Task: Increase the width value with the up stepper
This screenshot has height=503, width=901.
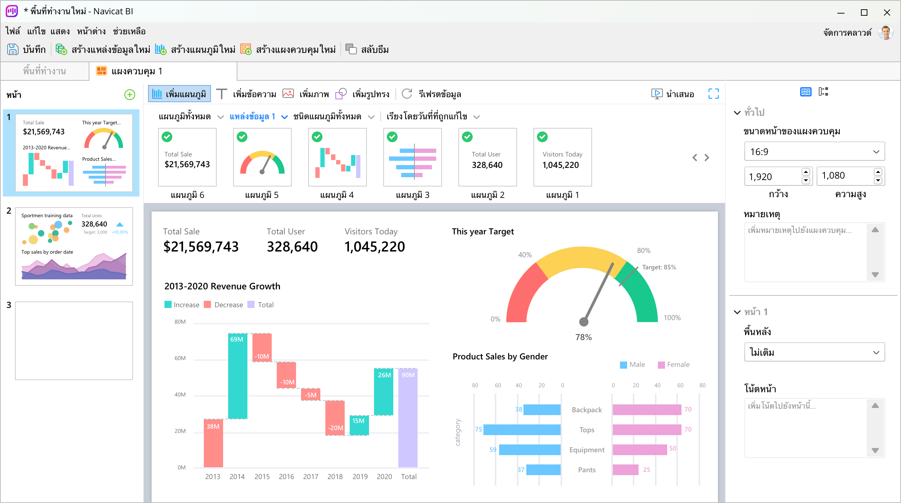Action: pos(806,172)
